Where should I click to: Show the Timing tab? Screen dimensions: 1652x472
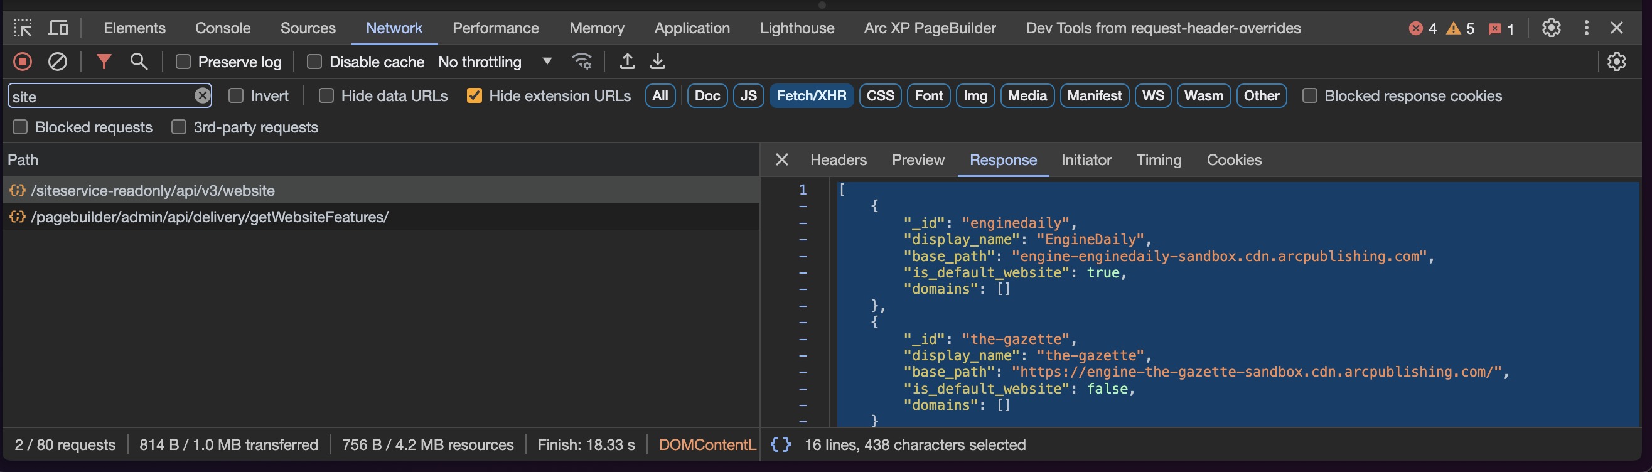coord(1159,159)
